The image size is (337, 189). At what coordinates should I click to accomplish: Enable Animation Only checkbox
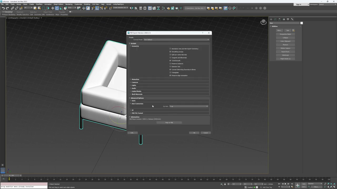(170, 49)
